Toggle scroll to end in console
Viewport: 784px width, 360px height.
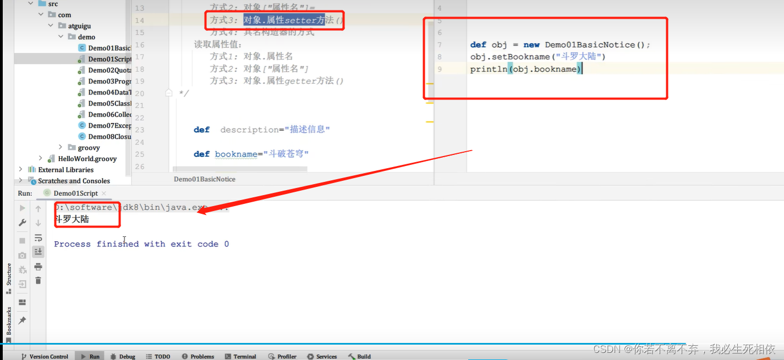38,252
